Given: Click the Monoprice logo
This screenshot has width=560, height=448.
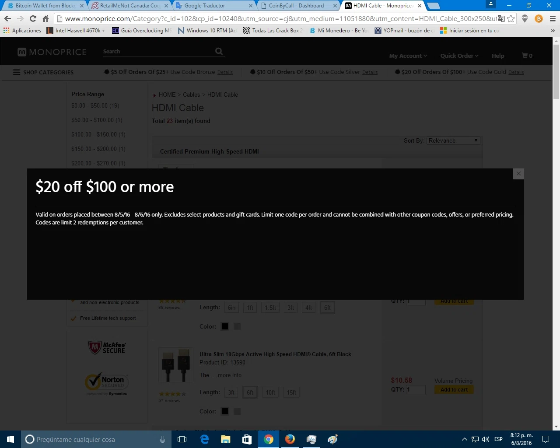Looking at the screenshot, I should (x=52, y=52).
